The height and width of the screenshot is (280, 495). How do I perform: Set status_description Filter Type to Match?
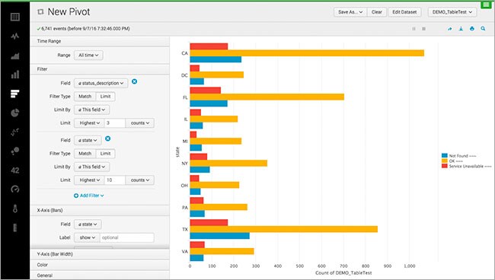point(85,97)
